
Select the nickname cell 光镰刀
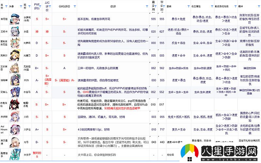[27, 55]
